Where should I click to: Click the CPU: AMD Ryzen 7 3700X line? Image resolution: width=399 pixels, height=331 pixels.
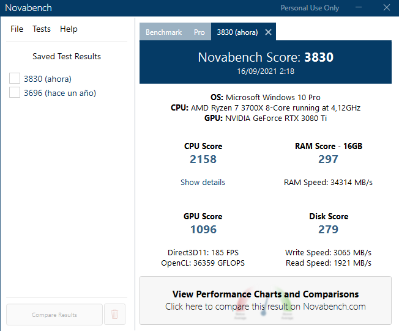coord(266,107)
